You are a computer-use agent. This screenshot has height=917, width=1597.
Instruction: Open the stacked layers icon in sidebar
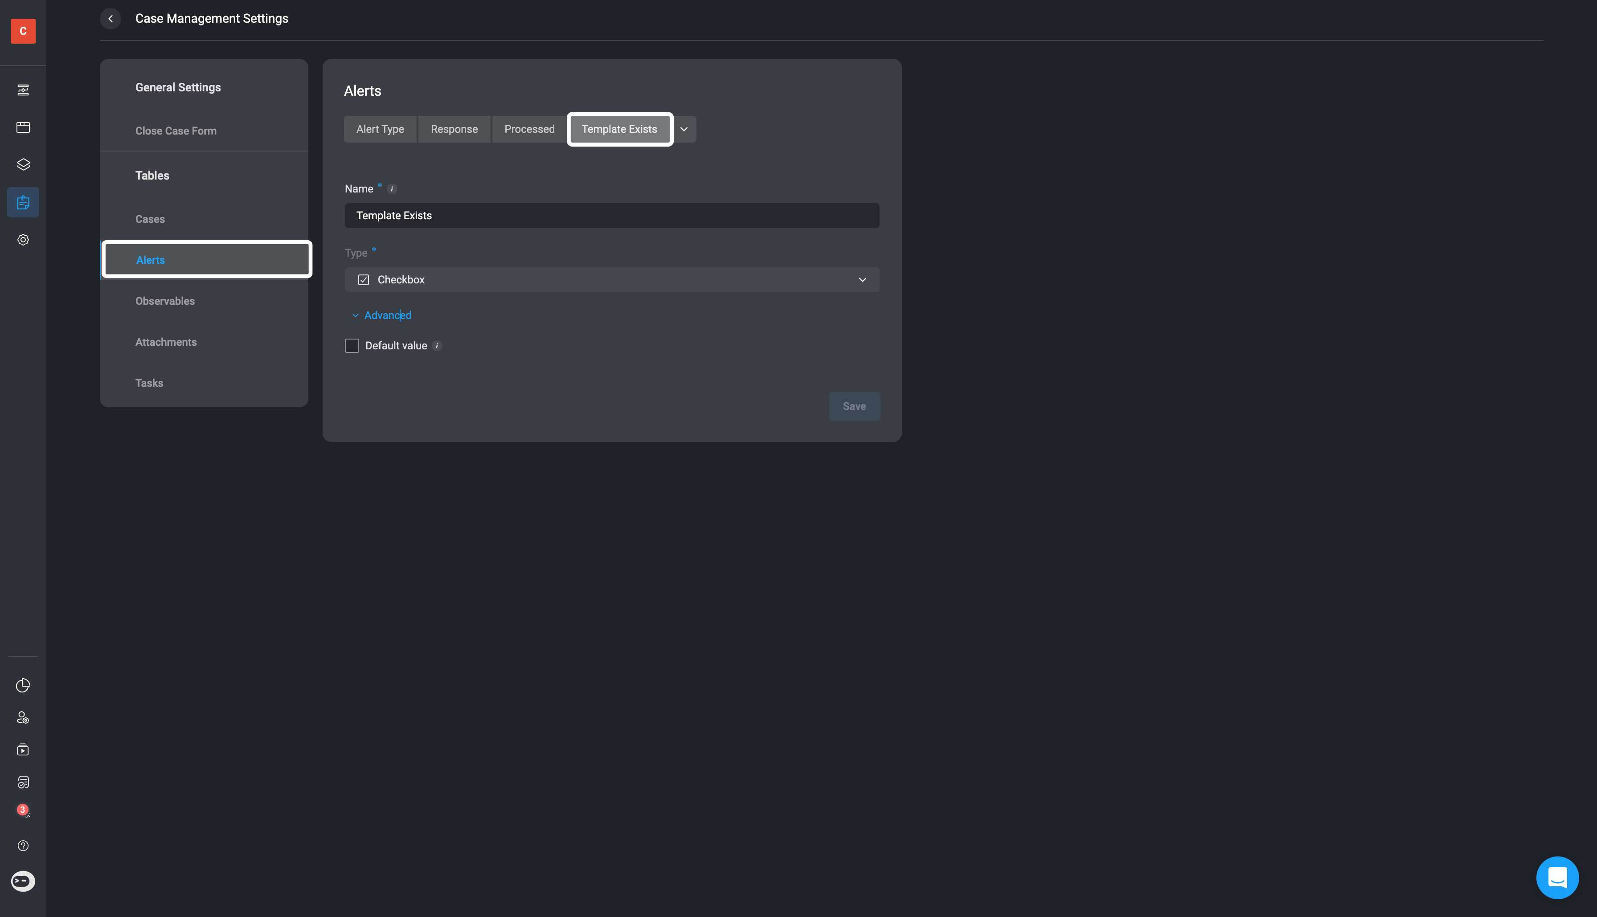point(23,164)
